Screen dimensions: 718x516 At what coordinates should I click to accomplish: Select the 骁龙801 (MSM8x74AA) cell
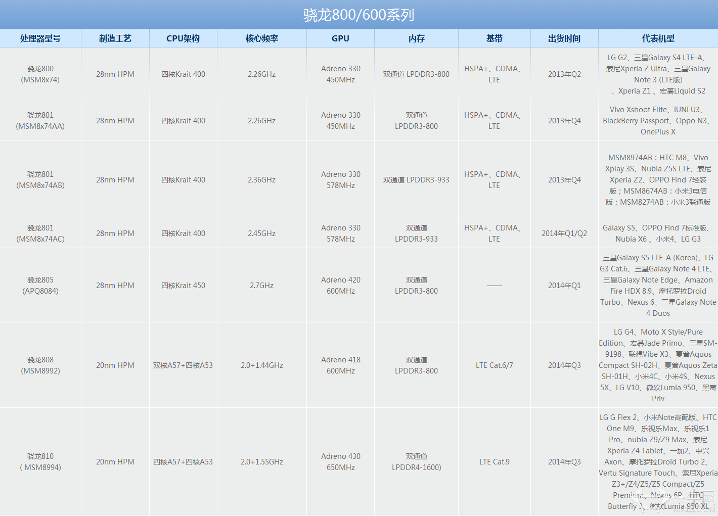(40, 121)
